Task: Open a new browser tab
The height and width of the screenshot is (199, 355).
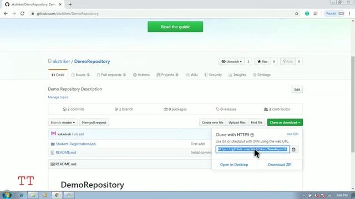Action: pyautogui.click(x=70, y=4)
